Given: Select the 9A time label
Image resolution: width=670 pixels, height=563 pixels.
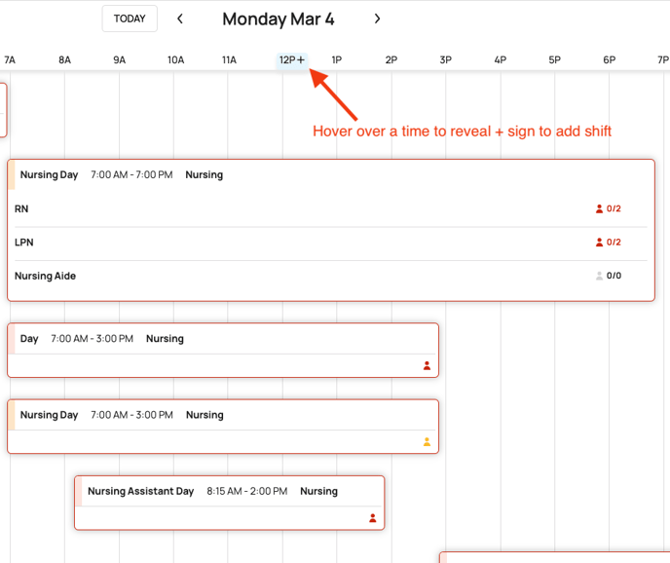Looking at the screenshot, I should point(119,59).
